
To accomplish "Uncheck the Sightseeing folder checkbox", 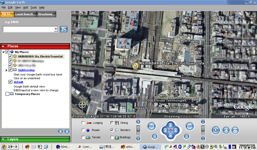I will (10, 70).
